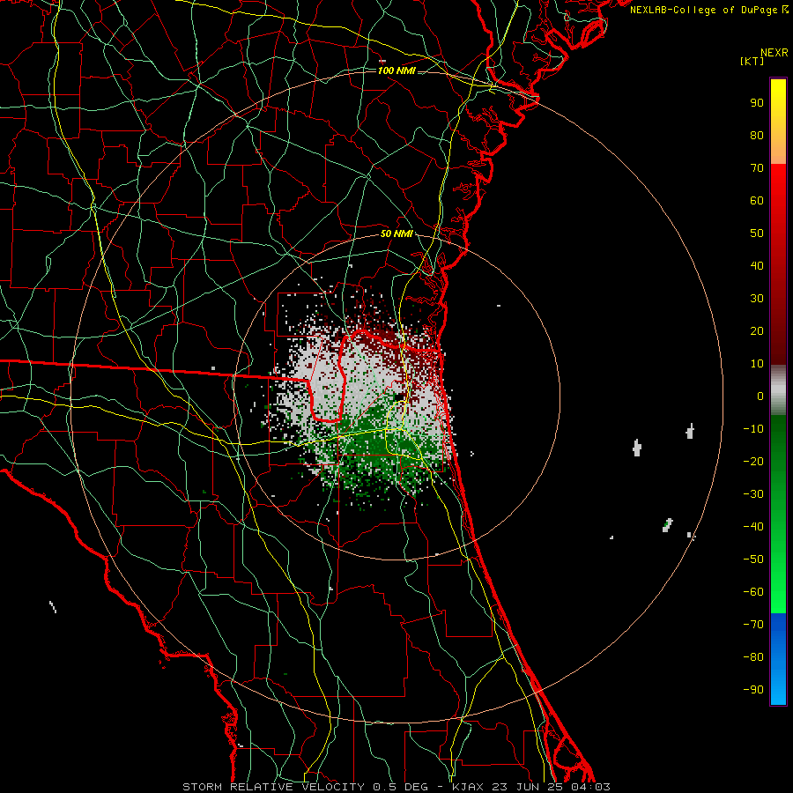
Task: Click the 40 value on the velocity scale
Action: (x=757, y=266)
